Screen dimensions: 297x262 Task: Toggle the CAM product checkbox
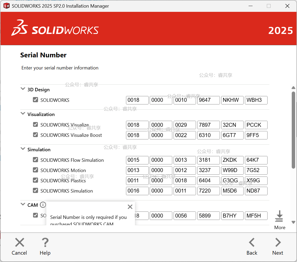[x=36, y=215]
